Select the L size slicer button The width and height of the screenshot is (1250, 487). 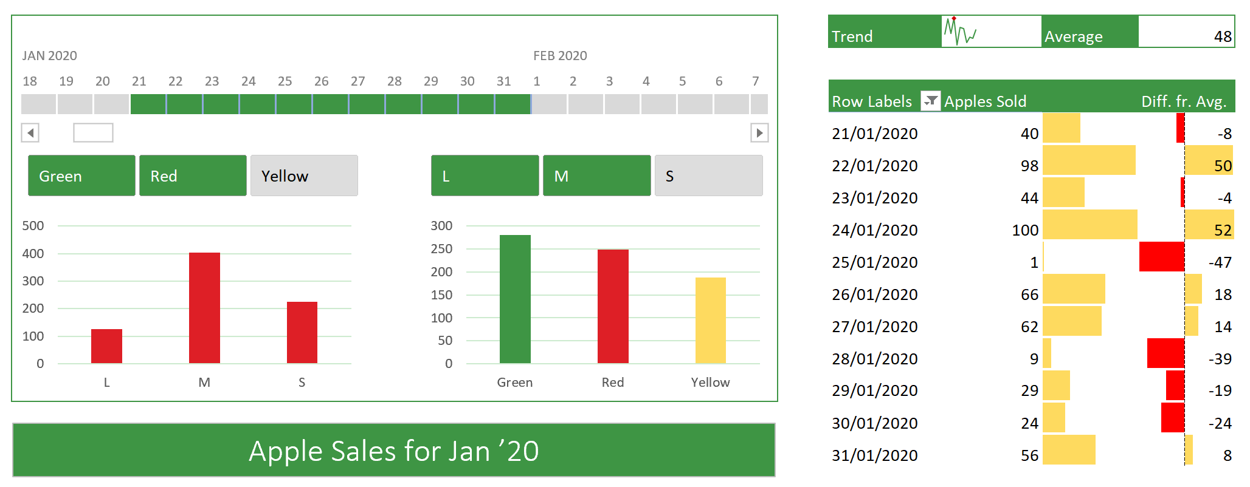tap(485, 175)
